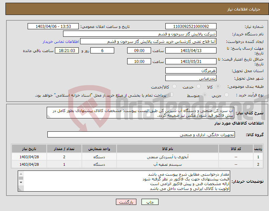
Task: Click the remaining time field 18:21:03
Action: tap(67, 50)
